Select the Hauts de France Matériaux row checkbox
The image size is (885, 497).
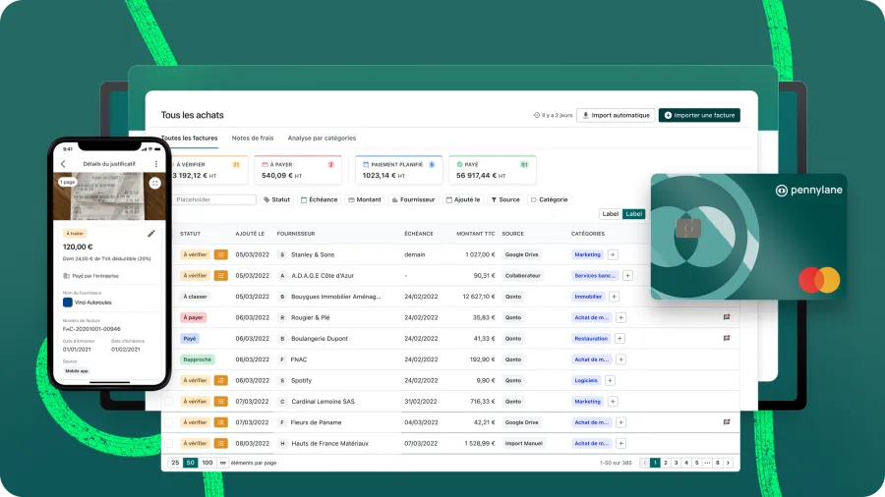[169, 444]
